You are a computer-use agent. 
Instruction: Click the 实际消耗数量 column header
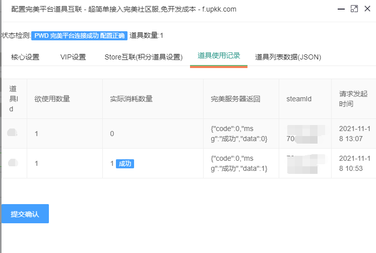tap(131, 99)
